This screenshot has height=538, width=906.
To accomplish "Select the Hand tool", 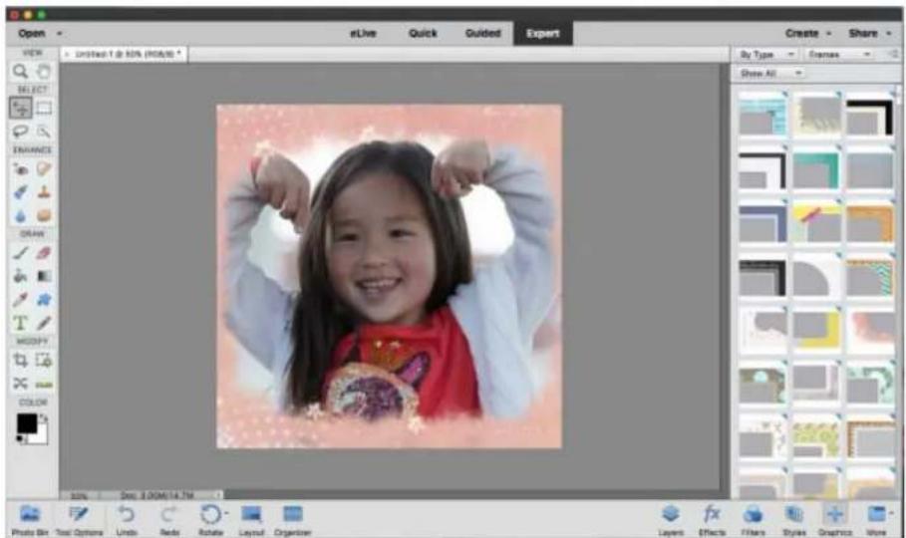I will click(x=44, y=71).
